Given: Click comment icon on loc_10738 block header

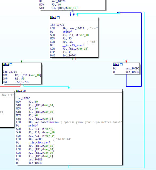Looking at the screenshot, I should 58,18.
